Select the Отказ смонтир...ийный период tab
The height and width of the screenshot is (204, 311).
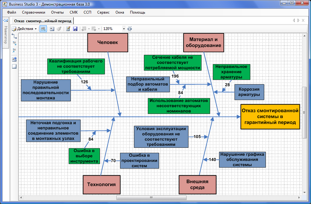43,21
